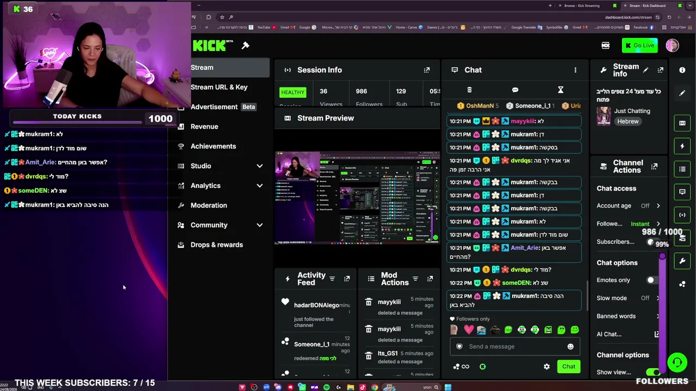The width and height of the screenshot is (696, 391).
Task: Click the Stream Preview thumbnail
Action: coord(357,198)
